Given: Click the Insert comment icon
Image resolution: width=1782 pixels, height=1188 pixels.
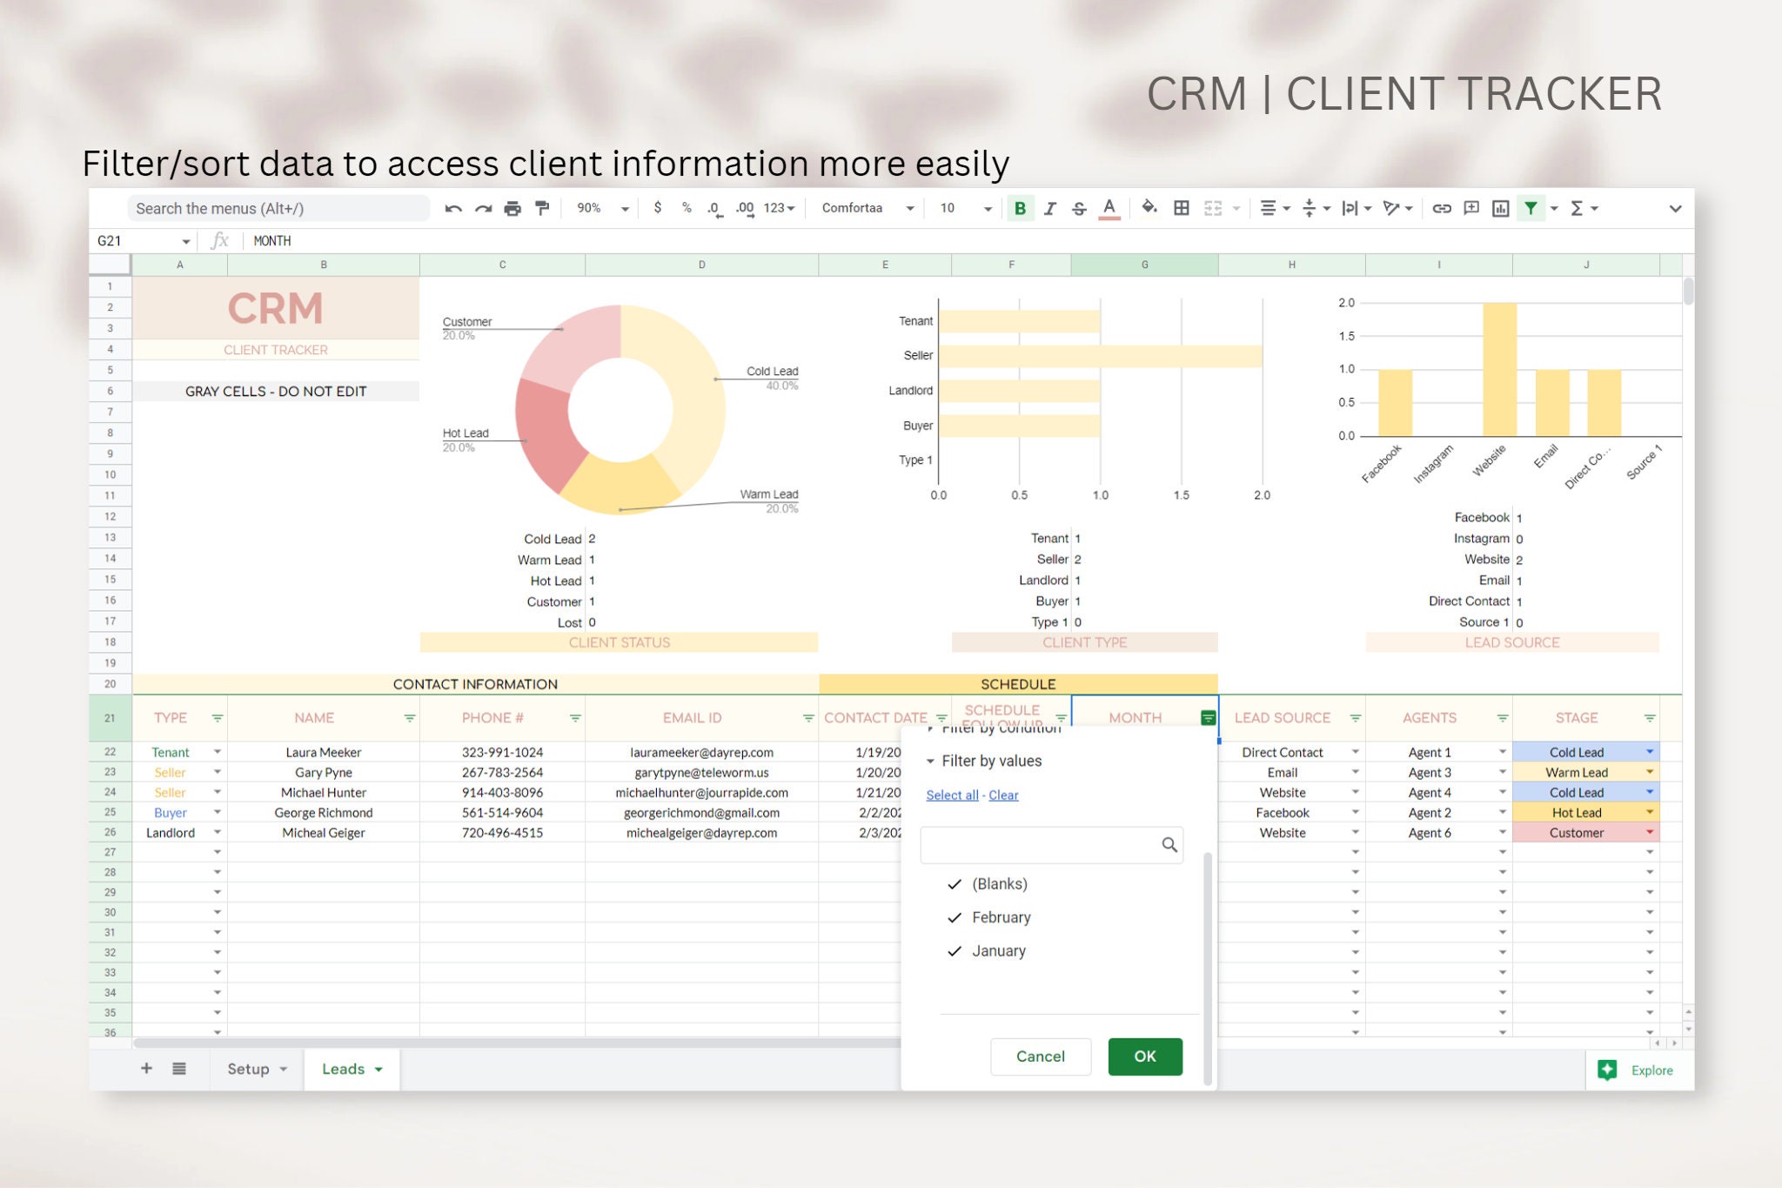Looking at the screenshot, I should tap(1470, 208).
